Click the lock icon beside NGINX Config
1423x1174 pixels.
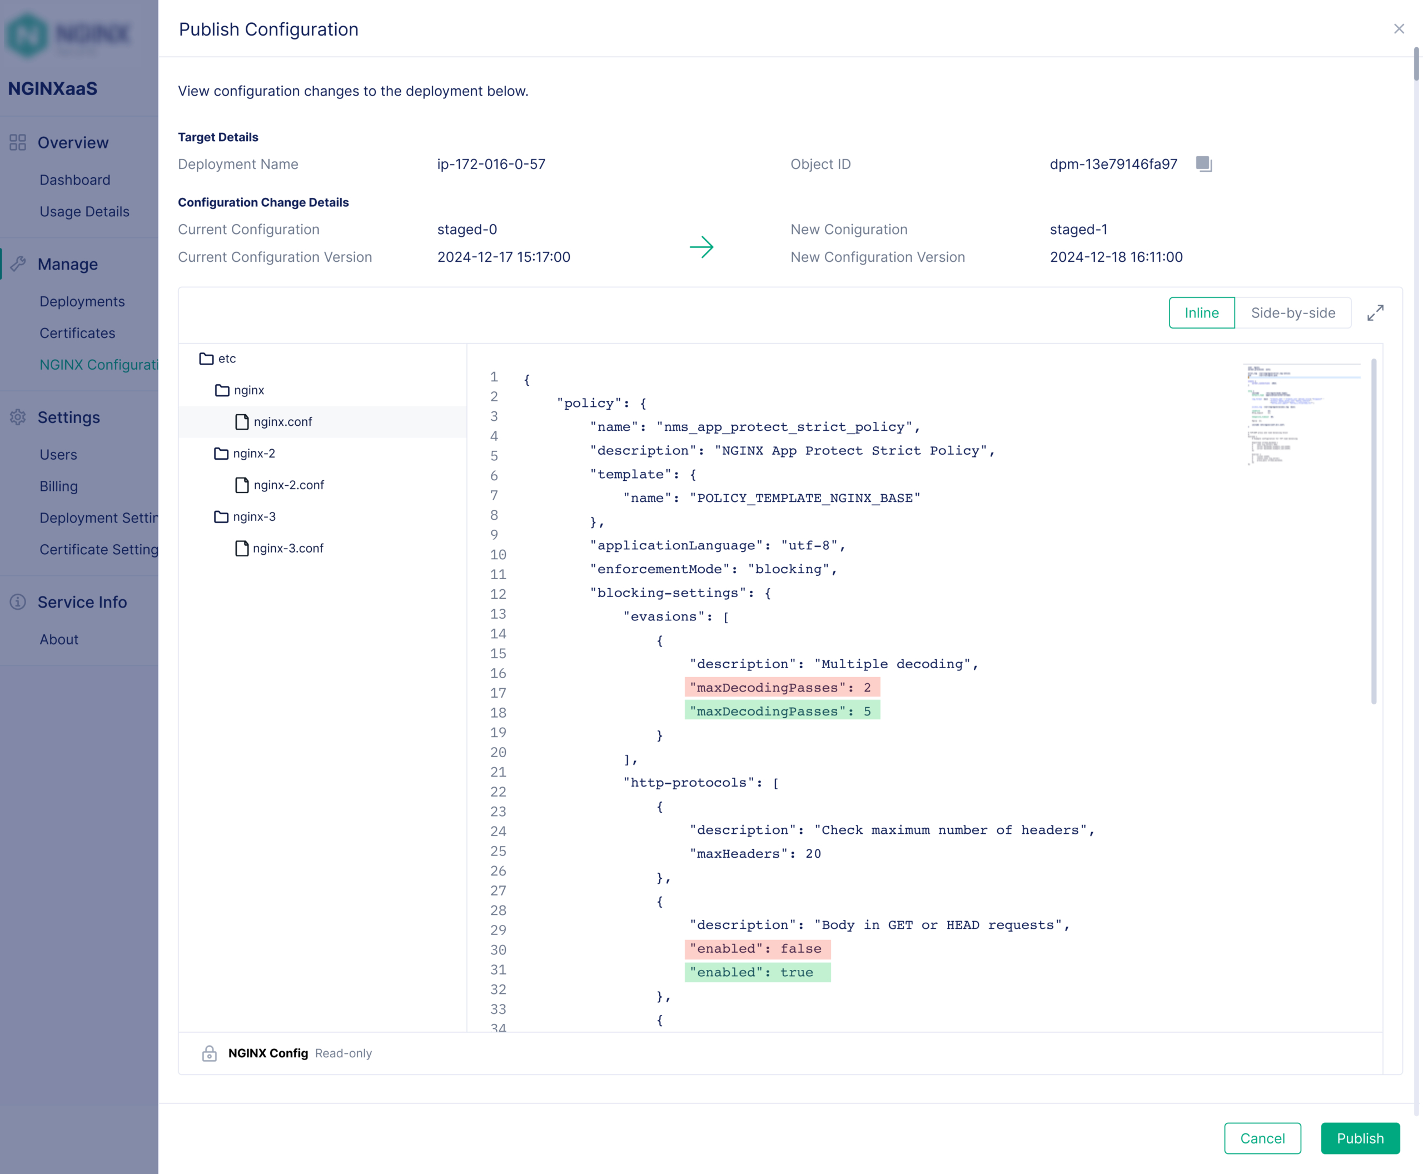pos(209,1053)
